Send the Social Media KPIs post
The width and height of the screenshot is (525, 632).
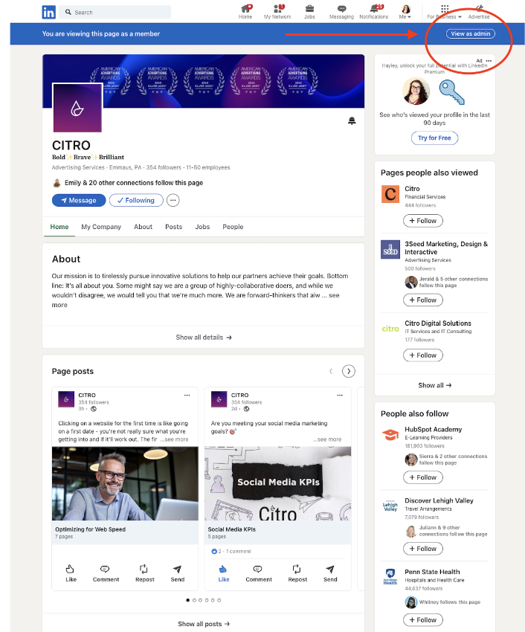[x=330, y=573]
